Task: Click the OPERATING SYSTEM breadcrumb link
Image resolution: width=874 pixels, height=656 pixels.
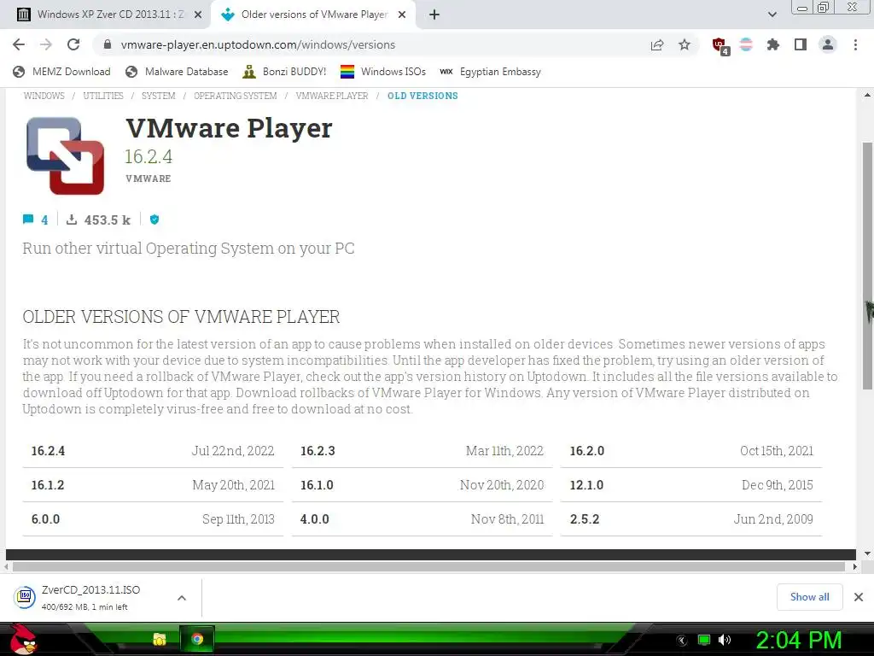Action: click(236, 96)
